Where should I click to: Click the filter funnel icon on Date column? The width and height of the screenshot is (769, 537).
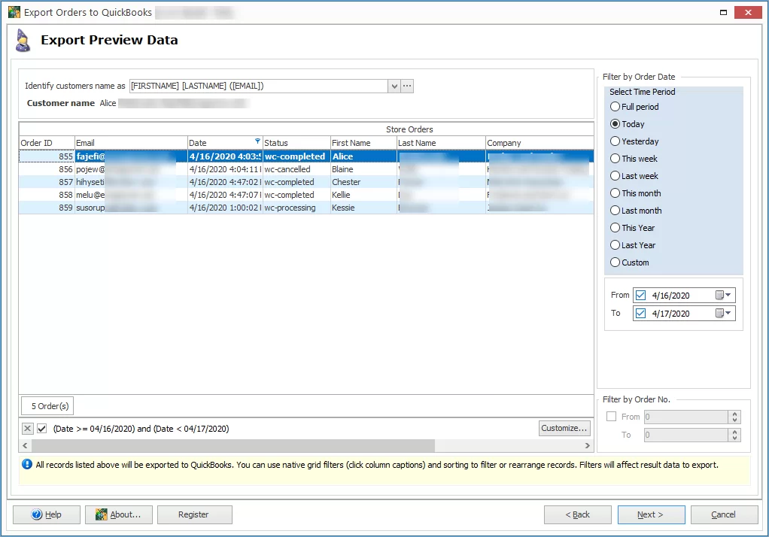coord(256,142)
